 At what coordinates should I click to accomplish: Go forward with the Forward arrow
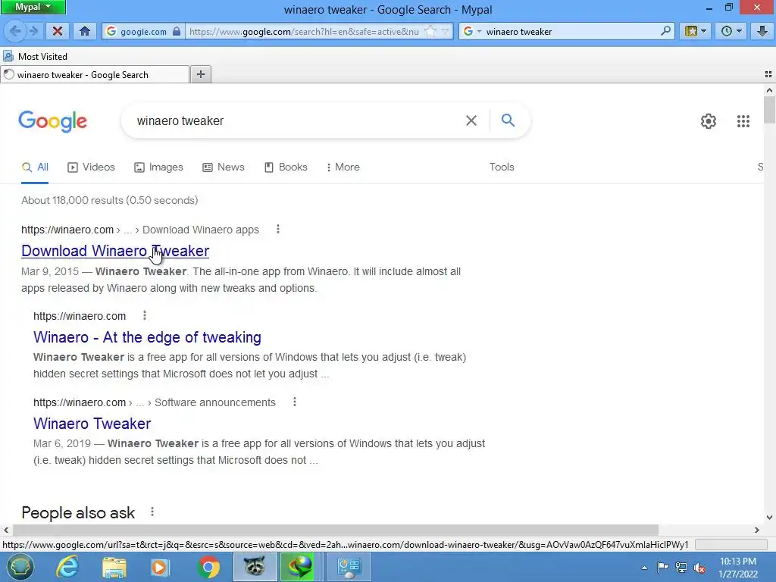click(x=33, y=31)
